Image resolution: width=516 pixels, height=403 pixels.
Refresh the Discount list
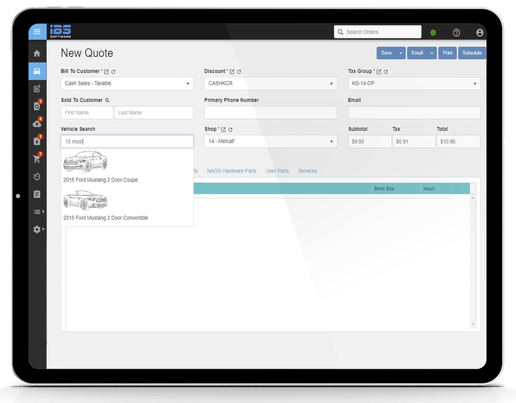[x=239, y=72]
